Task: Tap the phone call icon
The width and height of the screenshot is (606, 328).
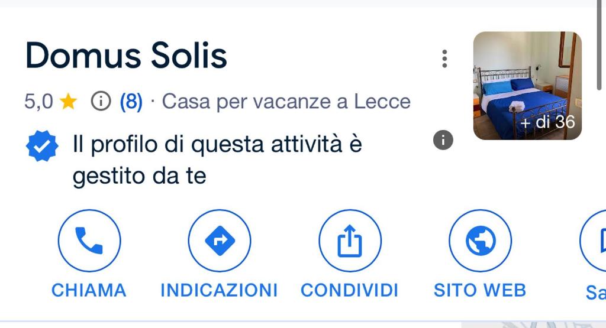Action: (89, 241)
